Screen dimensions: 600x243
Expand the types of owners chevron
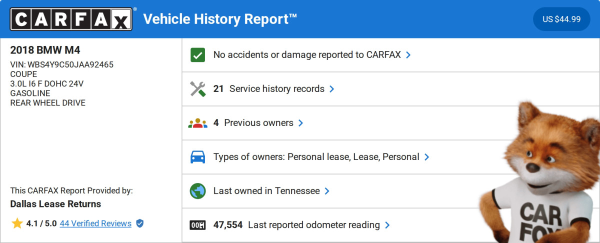click(426, 157)
